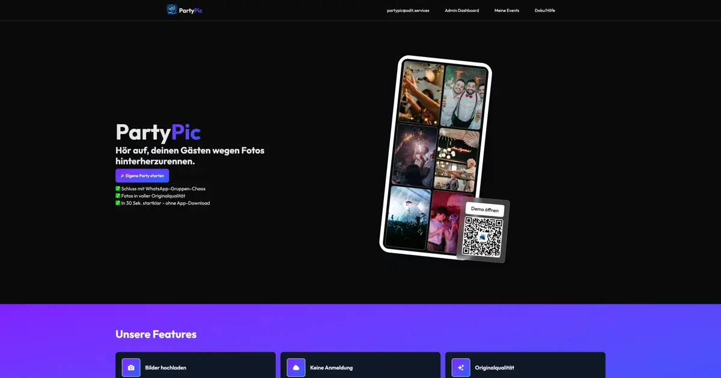Open the Admin Dashboard menu item
This screenshot has height=378, width=721.
[x=461, y=10]
